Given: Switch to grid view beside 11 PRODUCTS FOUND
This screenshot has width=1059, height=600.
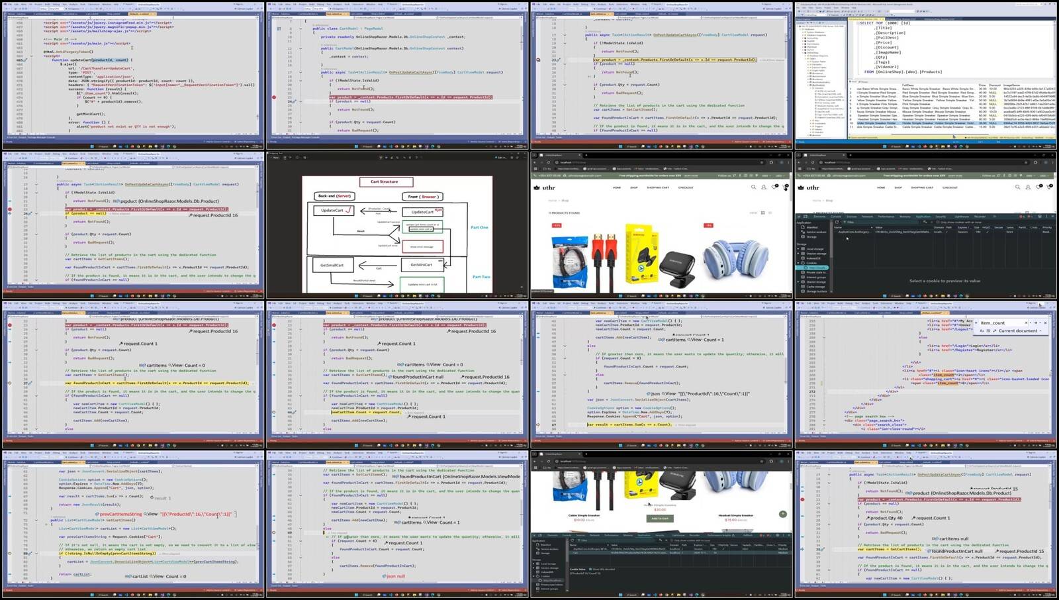Looking at the screenshot, I should pyautogui.click(x=762, y=213).
